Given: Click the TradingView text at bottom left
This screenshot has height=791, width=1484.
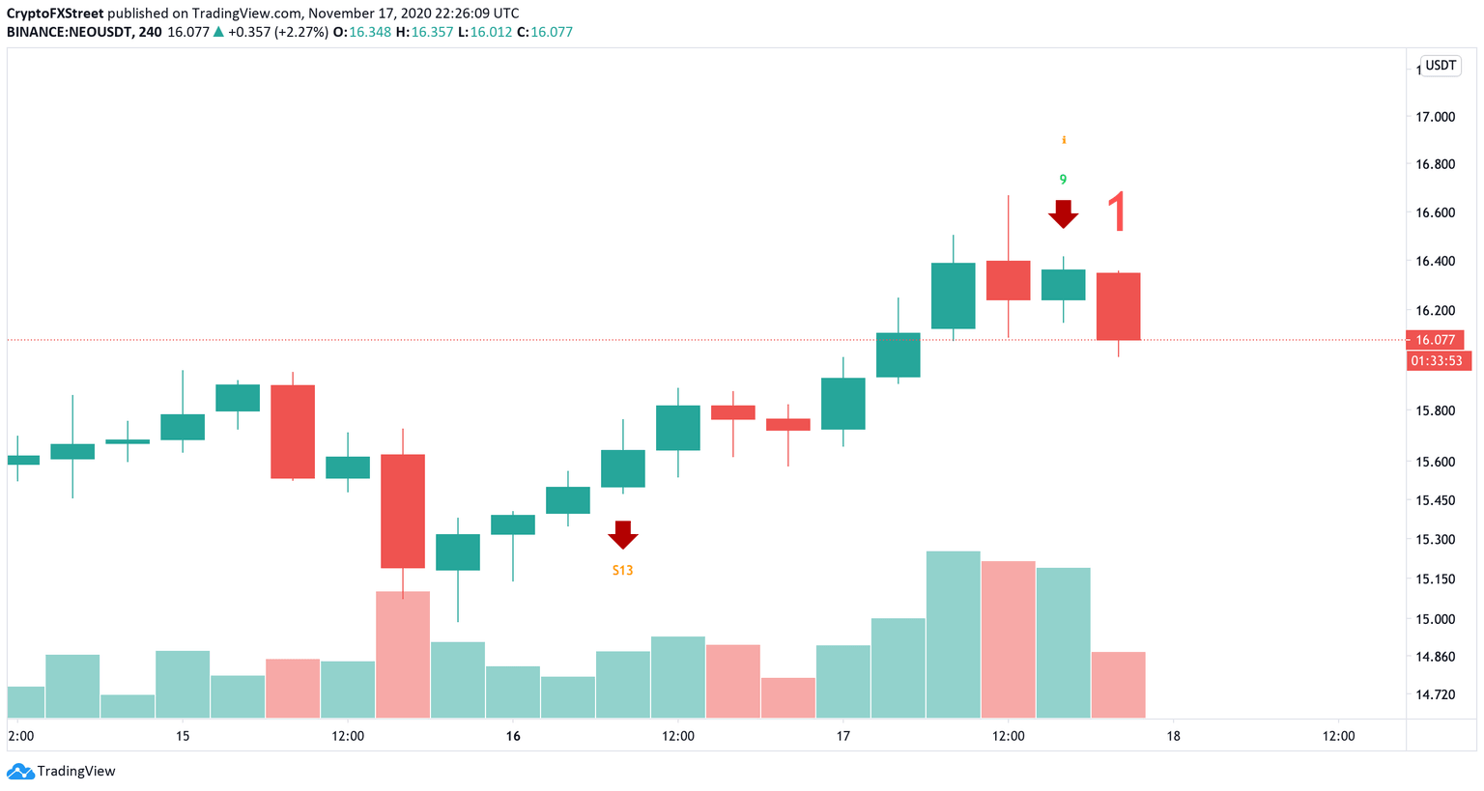Looking at the screenshot, I should point(75,772).
